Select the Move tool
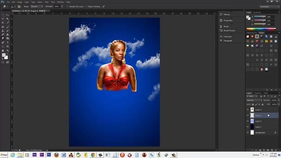The image size is (281, 158). [7, 15]
